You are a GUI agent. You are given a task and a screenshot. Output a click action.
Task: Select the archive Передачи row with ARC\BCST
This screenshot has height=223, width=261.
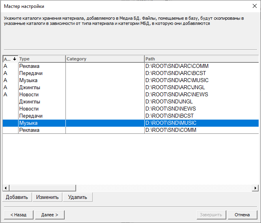[175, 73]
